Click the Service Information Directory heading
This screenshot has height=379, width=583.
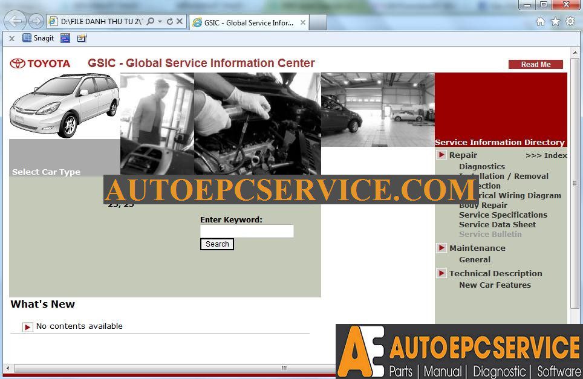pyautogui.click(x=500, y=142)
